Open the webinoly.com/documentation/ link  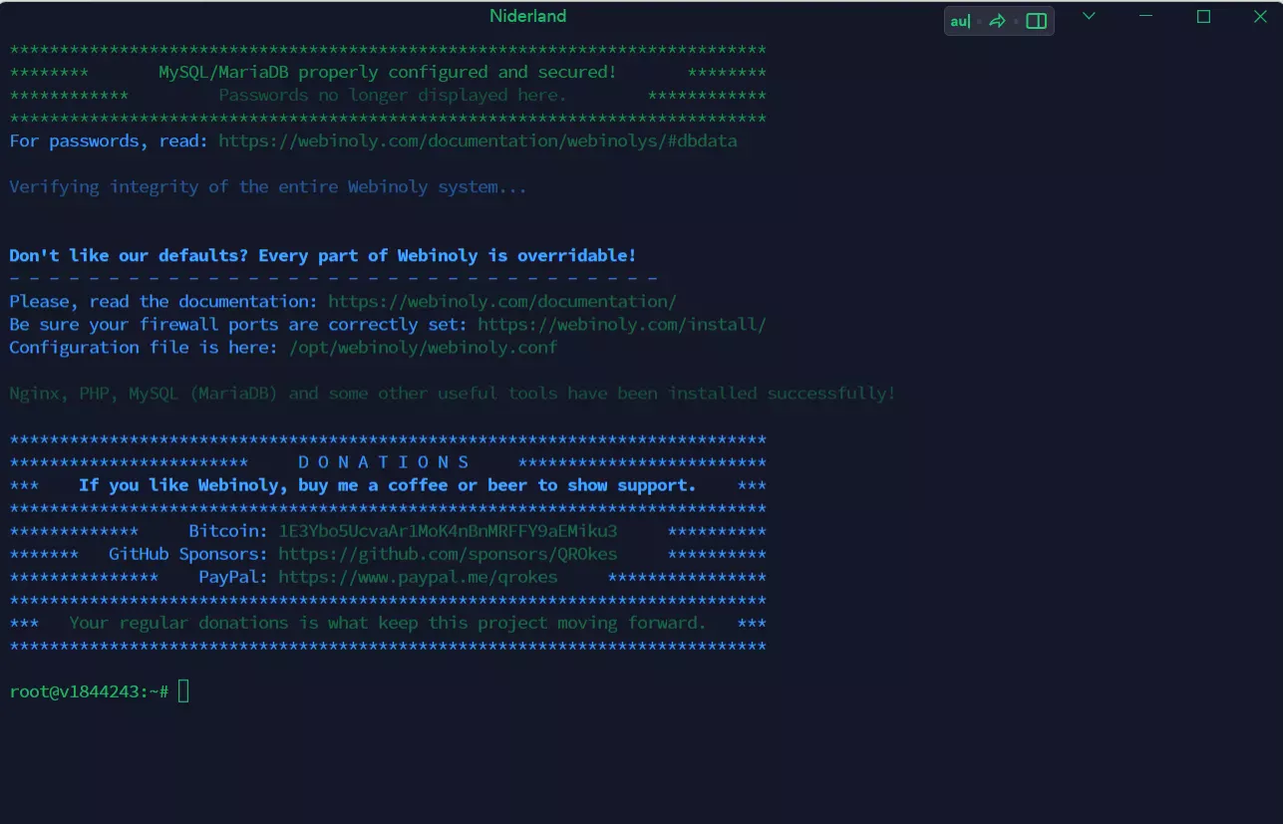click(x=502, y=301)
